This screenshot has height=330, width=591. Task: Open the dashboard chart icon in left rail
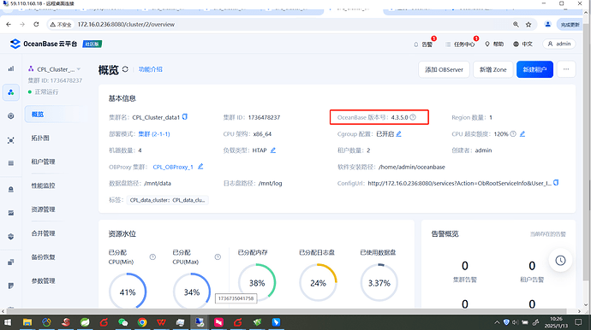pos(11,68)
